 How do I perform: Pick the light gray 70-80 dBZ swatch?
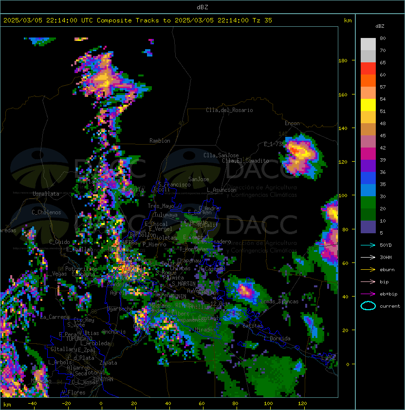368,44
